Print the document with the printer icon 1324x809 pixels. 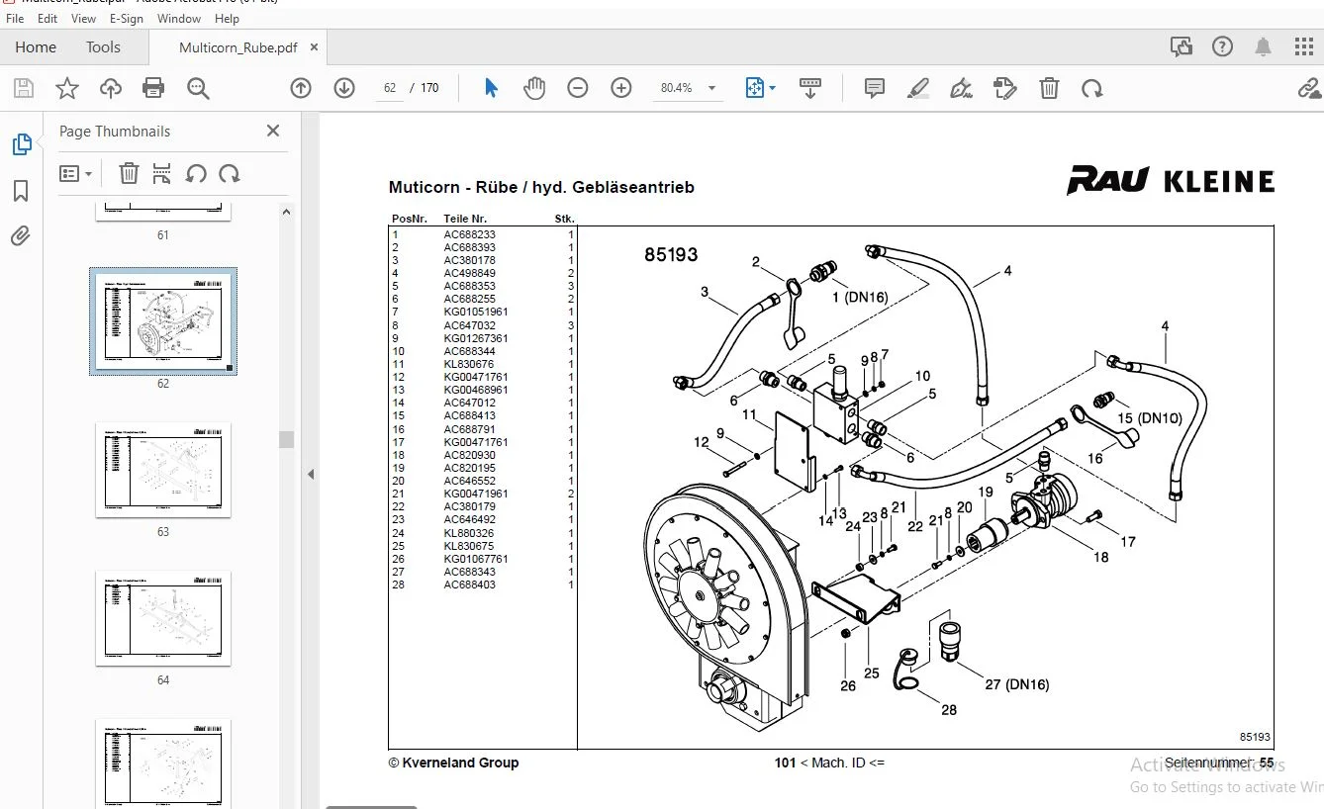(x=153, y=88)
